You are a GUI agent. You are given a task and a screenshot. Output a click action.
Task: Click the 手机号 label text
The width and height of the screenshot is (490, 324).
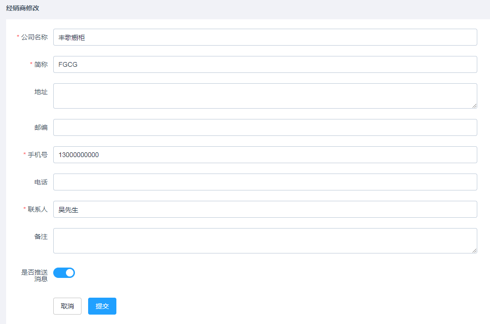coord(38,155)
